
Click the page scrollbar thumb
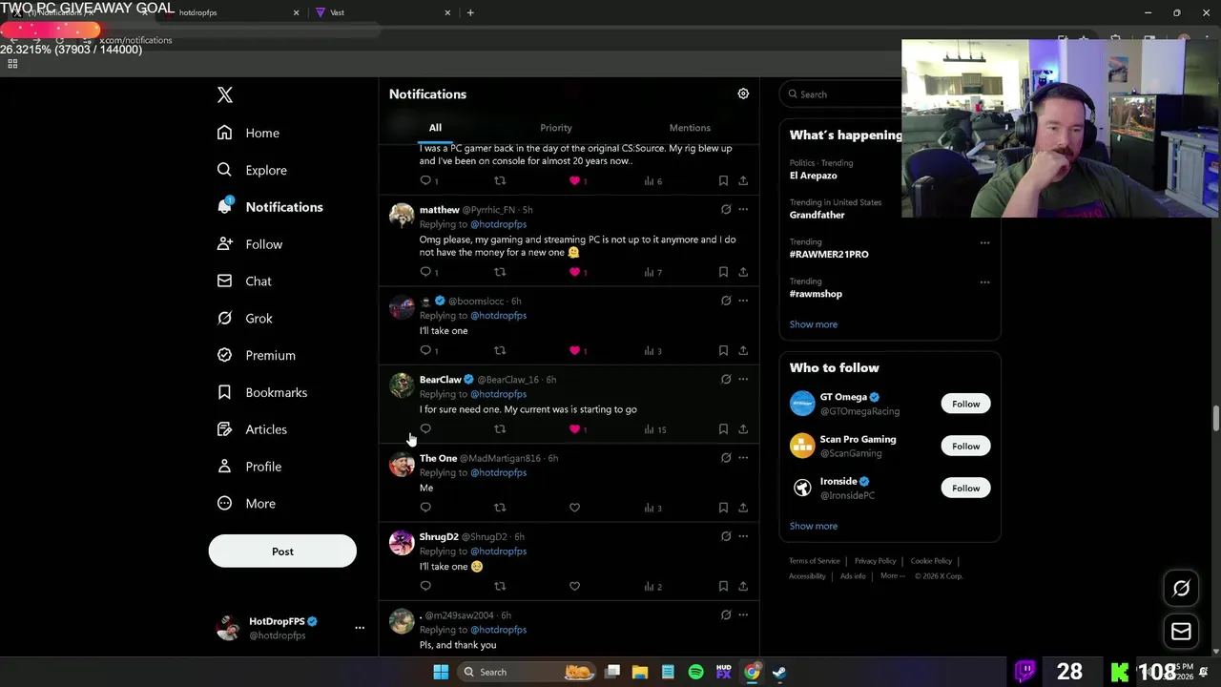point(1216,418)
